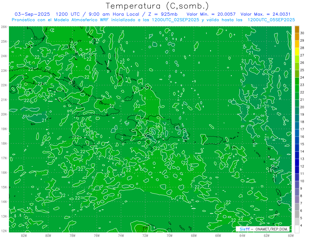Screen dimensions: 309x239
Task: Click the white legend swatch below 5
Action: (x=297, y=229)
